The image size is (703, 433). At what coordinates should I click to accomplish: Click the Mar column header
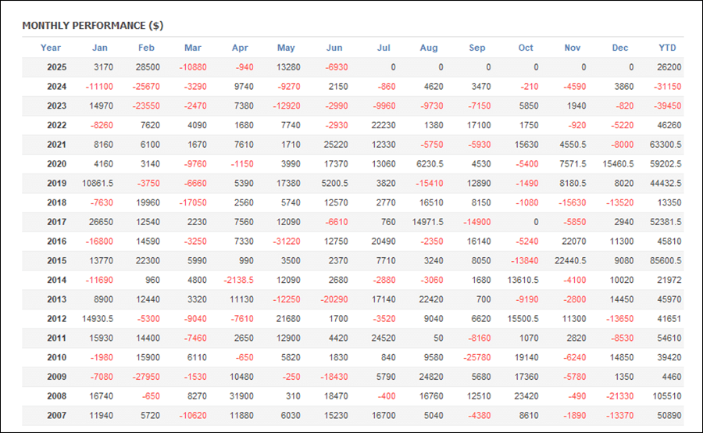coord(193,48)
